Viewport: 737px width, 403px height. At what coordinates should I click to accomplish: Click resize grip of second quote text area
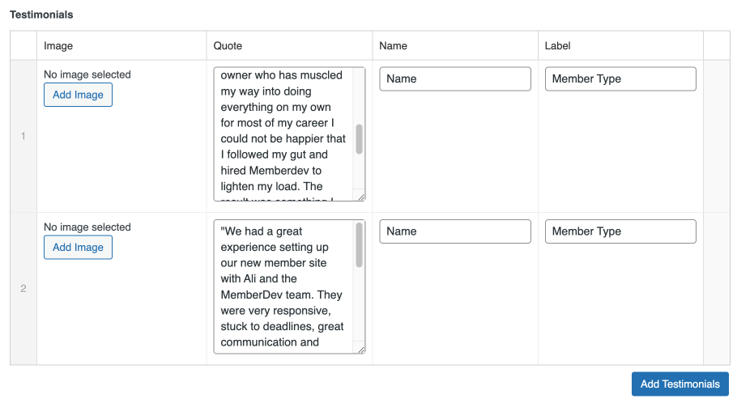361,350
